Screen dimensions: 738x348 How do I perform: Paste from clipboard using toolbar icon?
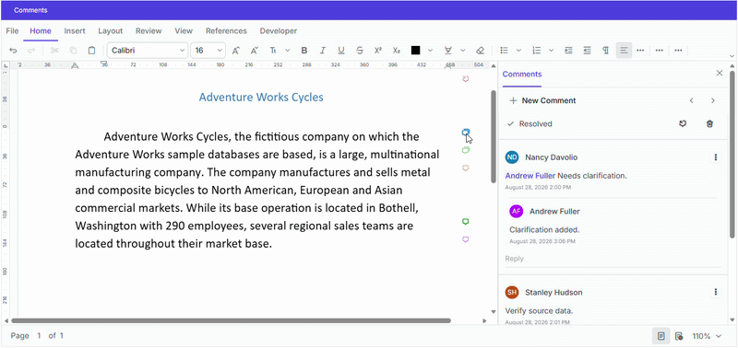(91, 51)
